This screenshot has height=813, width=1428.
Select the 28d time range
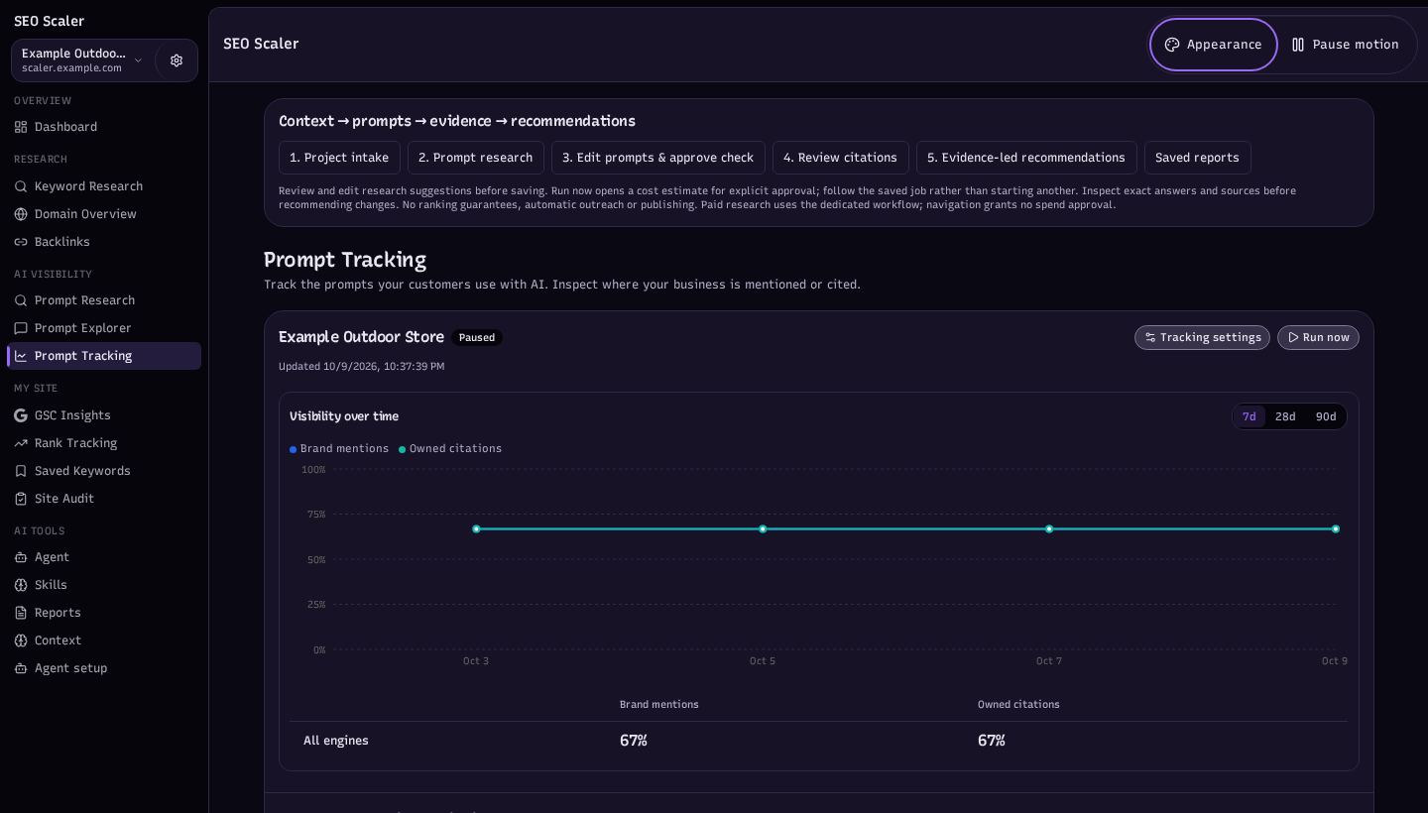1285,416
